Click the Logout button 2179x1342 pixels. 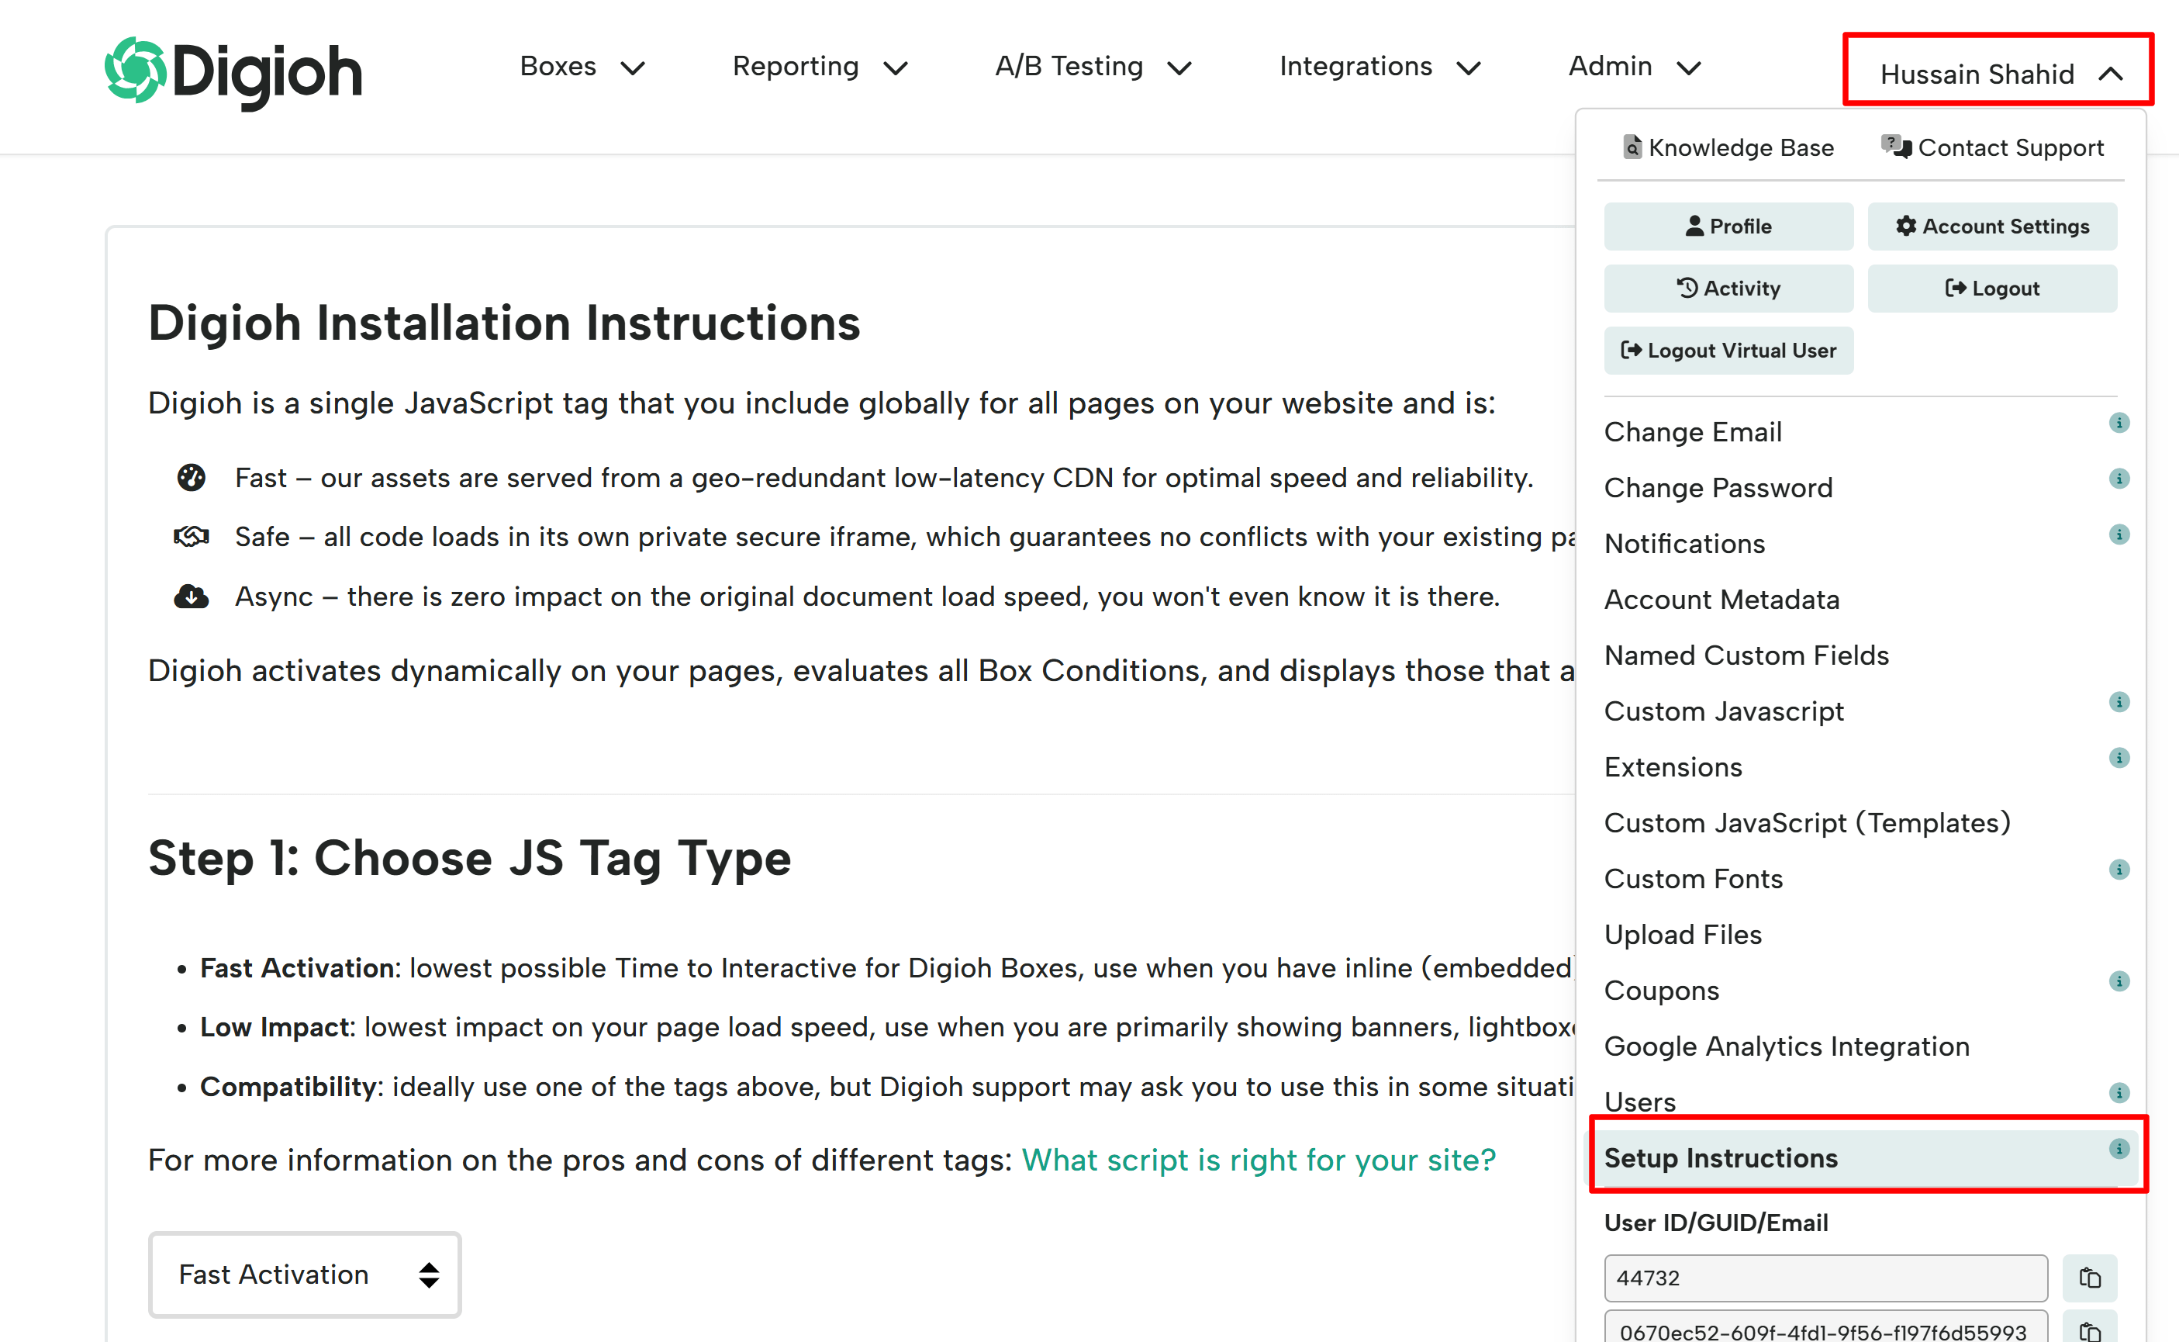tap(1992, 289)
